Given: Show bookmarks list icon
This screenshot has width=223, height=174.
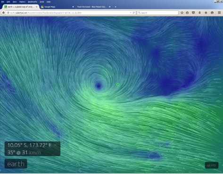Looking at the screenshot, I should pyautogui.click(x=187, y=13).
